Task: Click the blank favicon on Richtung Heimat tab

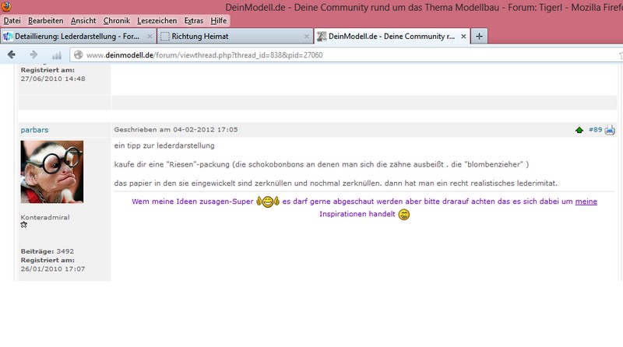Action: point(165,37)
